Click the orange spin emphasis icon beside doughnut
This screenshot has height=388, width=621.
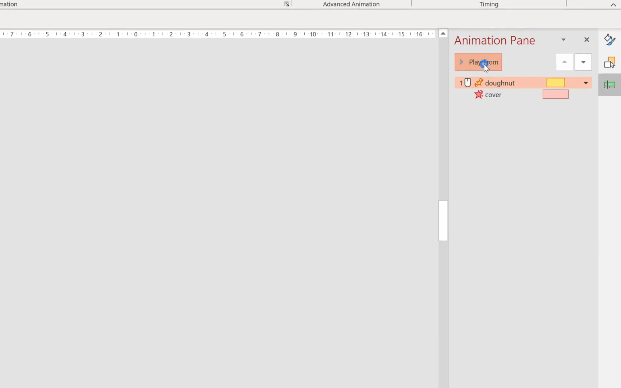pos(479,83)
